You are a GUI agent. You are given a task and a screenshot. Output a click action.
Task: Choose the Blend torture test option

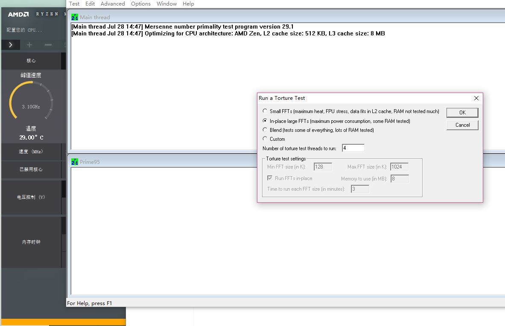tap(265, 130)
